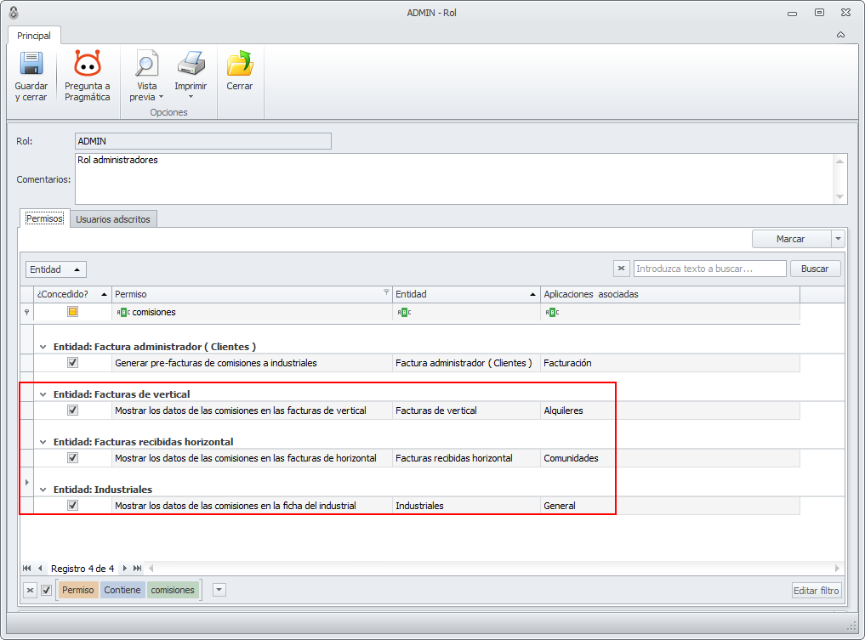865x640 pixels.
Task: Switch to the Usuarios adscritos tab
Action: 113,218
